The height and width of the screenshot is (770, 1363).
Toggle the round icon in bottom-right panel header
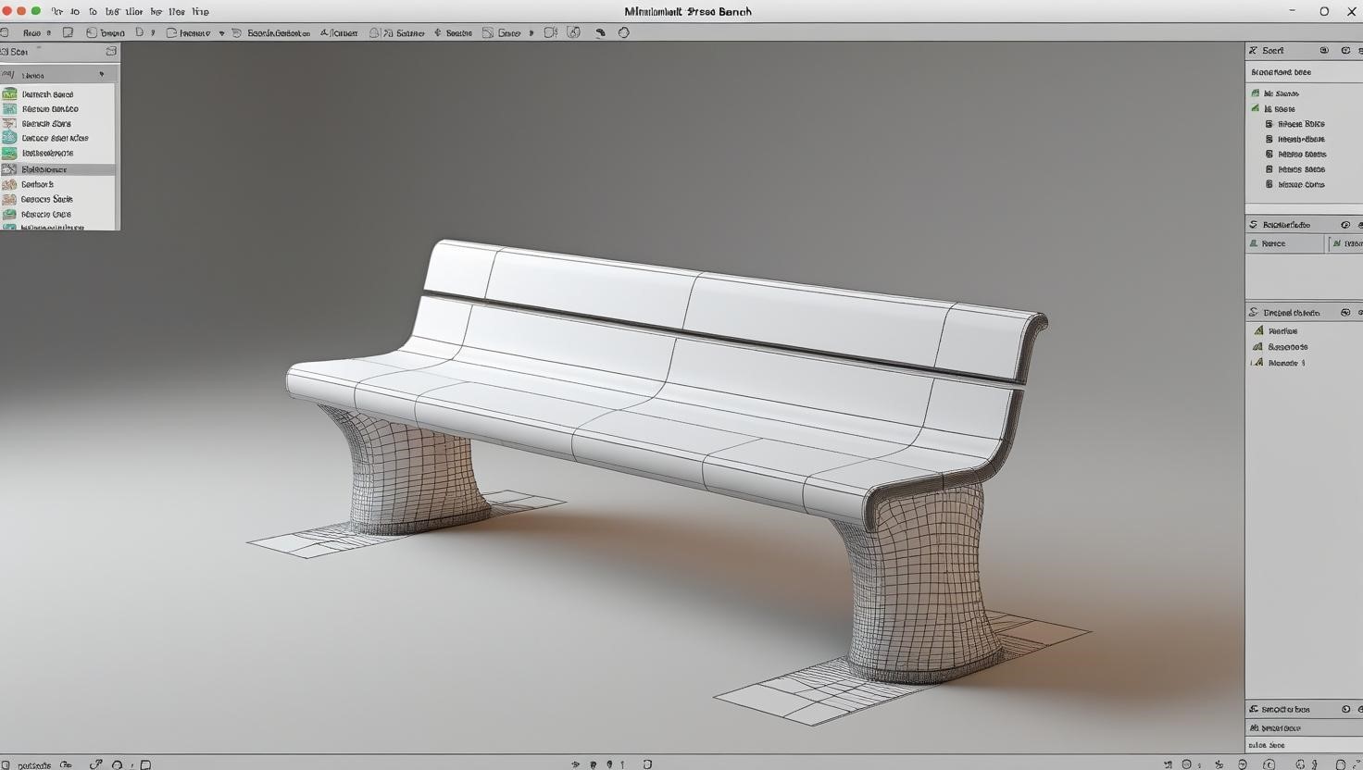point(1345,709)
